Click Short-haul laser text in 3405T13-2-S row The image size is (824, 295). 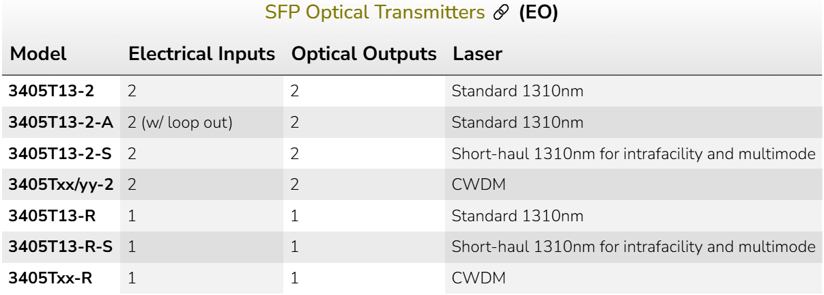coord(633,154)
